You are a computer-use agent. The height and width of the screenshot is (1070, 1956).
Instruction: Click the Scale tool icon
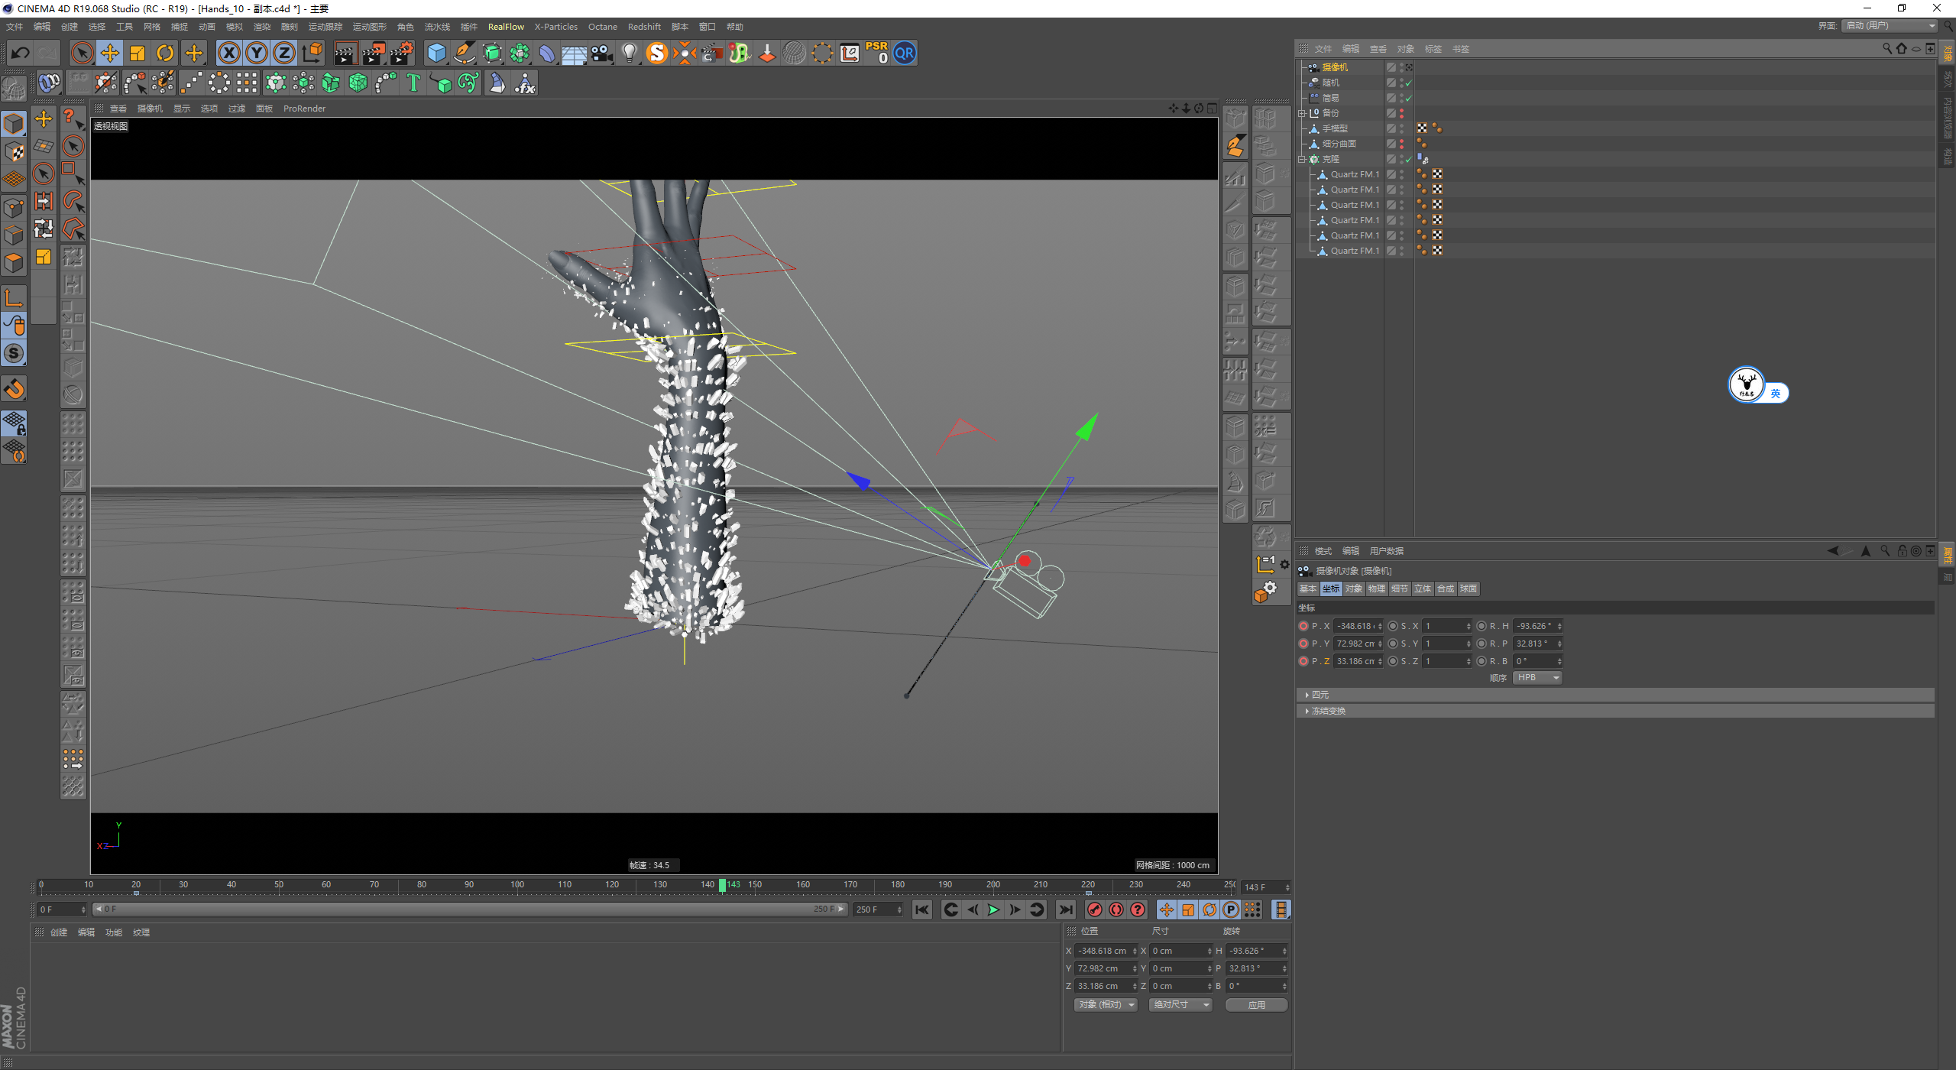[x=138, y=53]
